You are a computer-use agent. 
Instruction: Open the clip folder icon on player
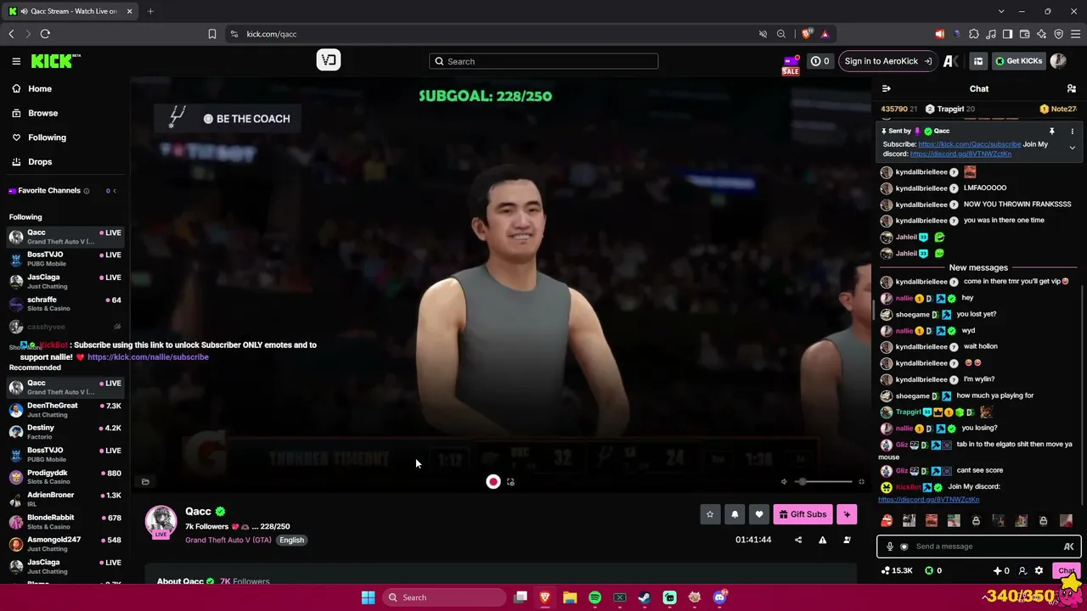coord(145,482)
